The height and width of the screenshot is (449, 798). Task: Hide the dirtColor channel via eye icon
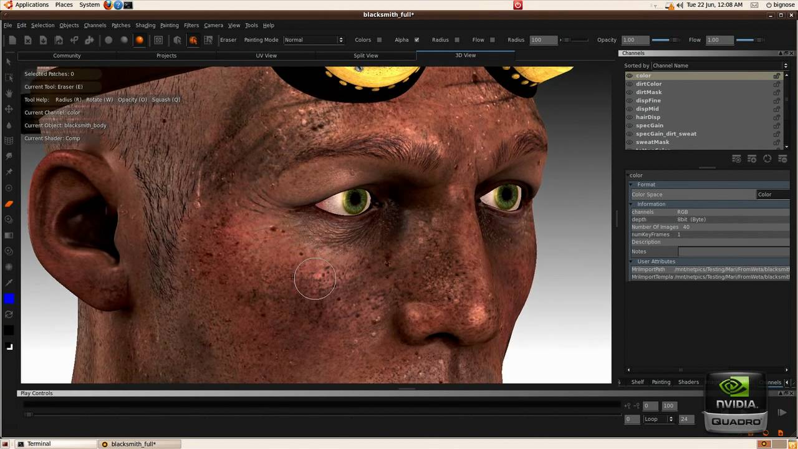[x=629, y=84]
